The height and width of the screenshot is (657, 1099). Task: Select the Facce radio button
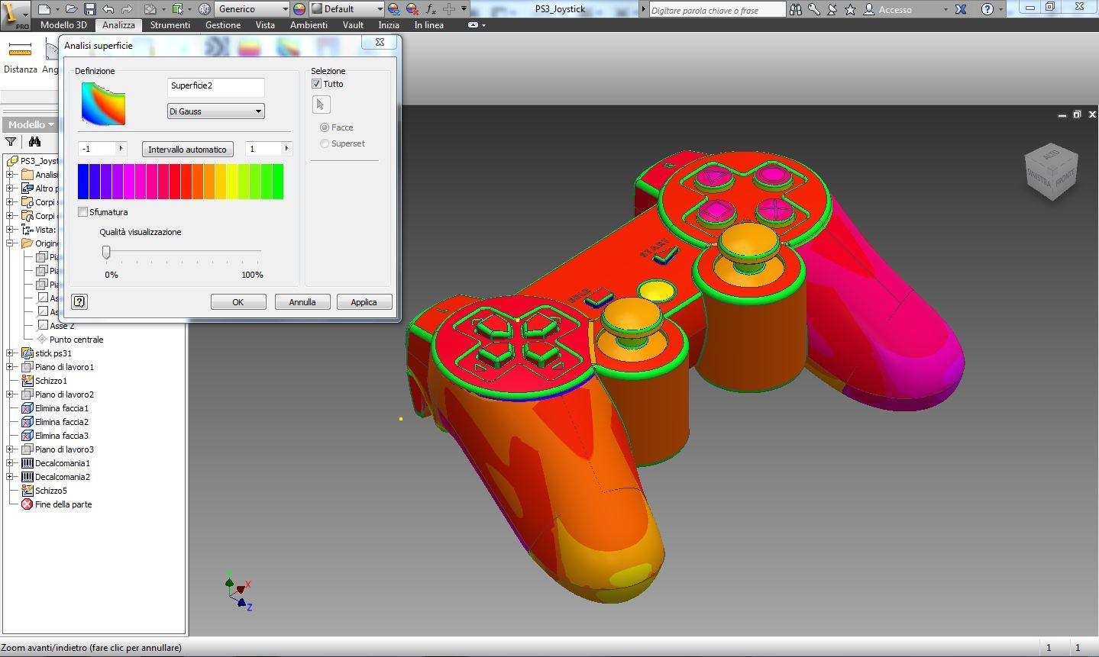click(x=325, y=127)
